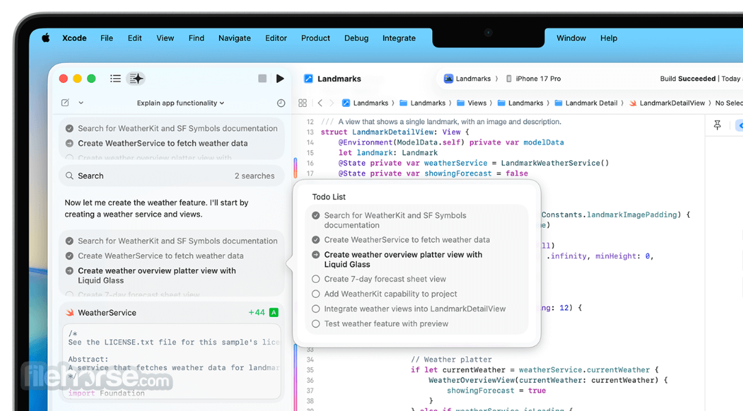The height and width of the screenshot is (411, 743).
Task: Click '2 searches' count label
Action: point(255,176)
